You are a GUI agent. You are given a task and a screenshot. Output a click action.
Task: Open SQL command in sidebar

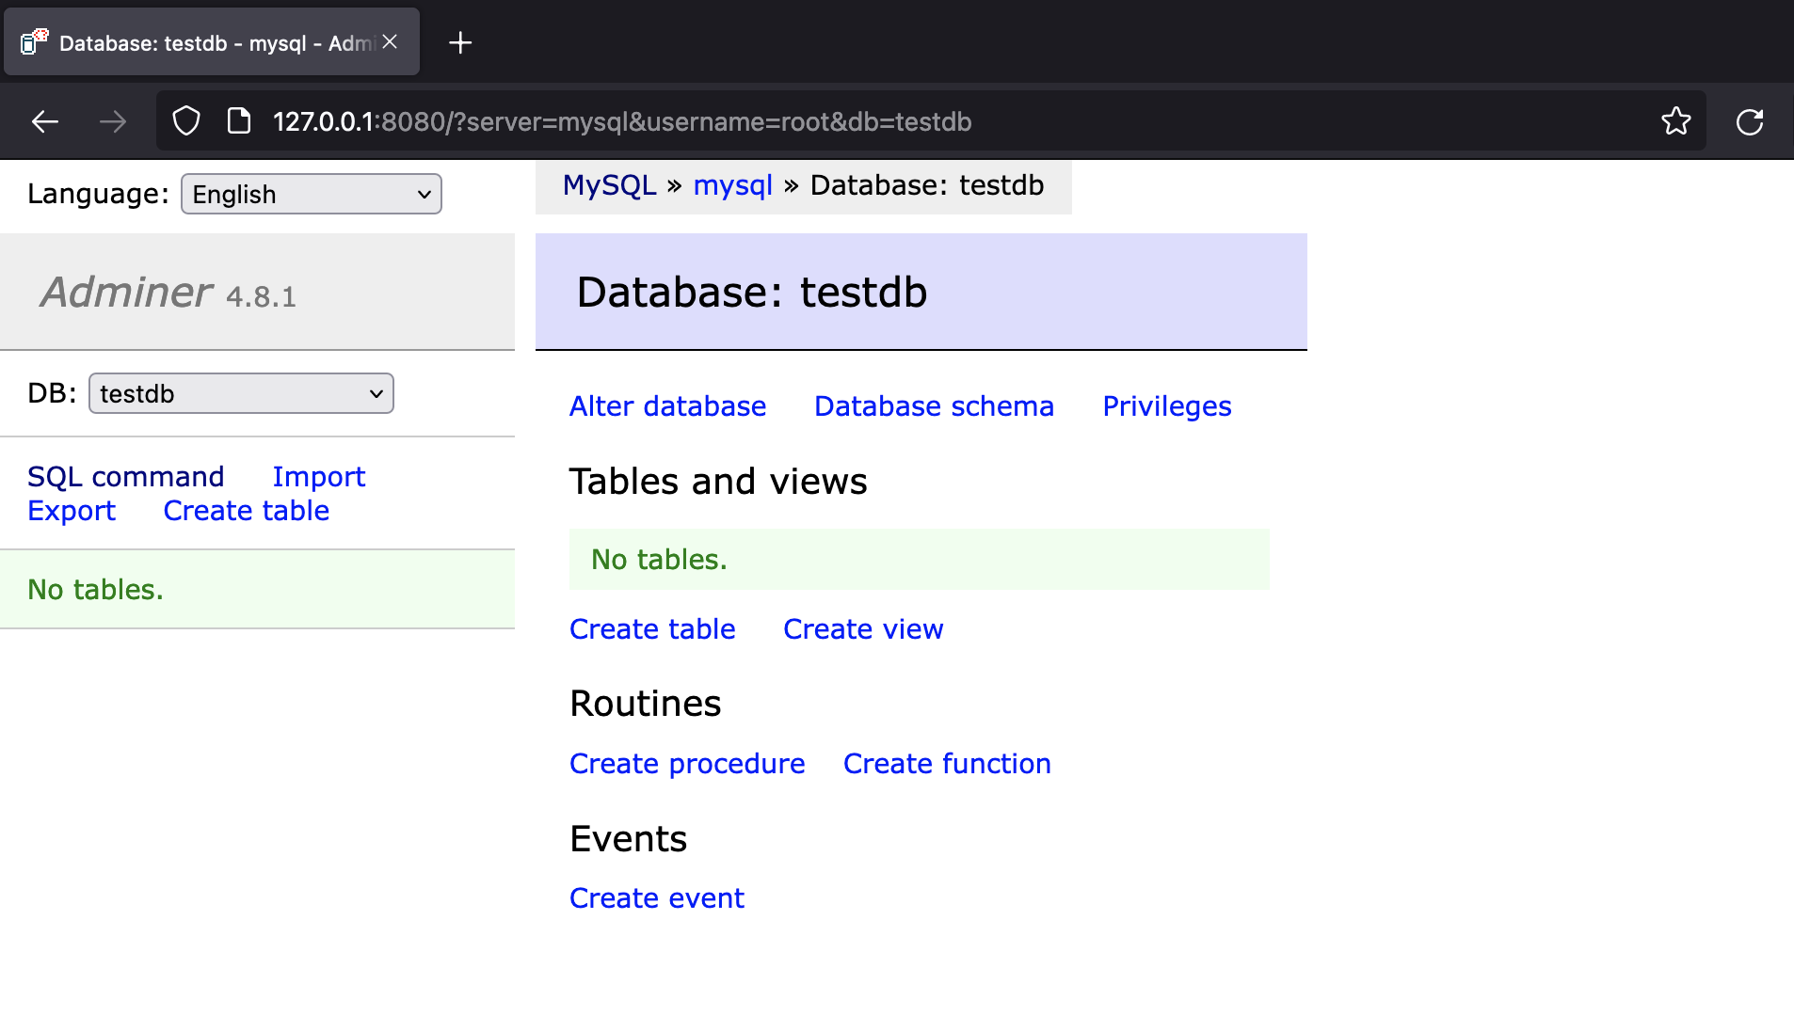125,477
